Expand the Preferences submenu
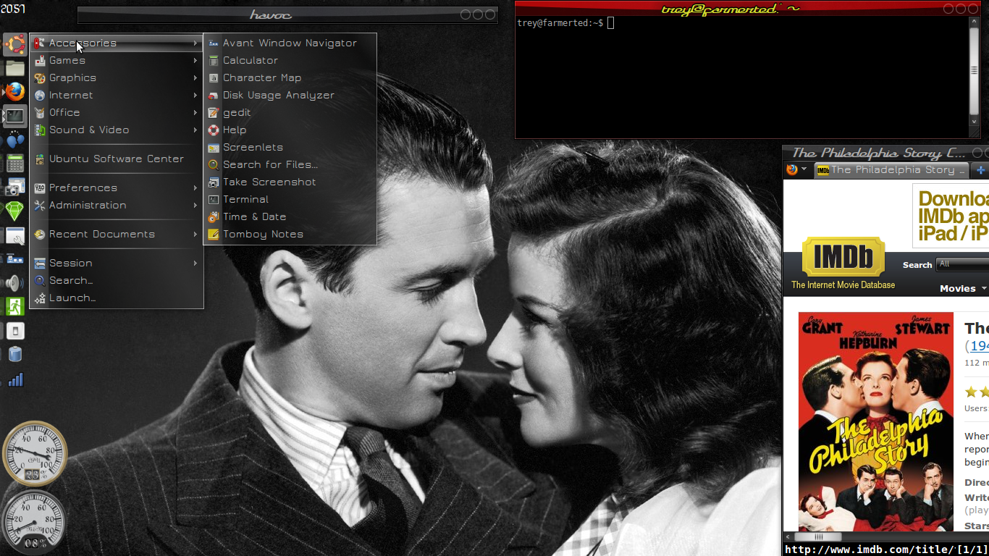Viewport: 989px width, 556px height. 116,188
